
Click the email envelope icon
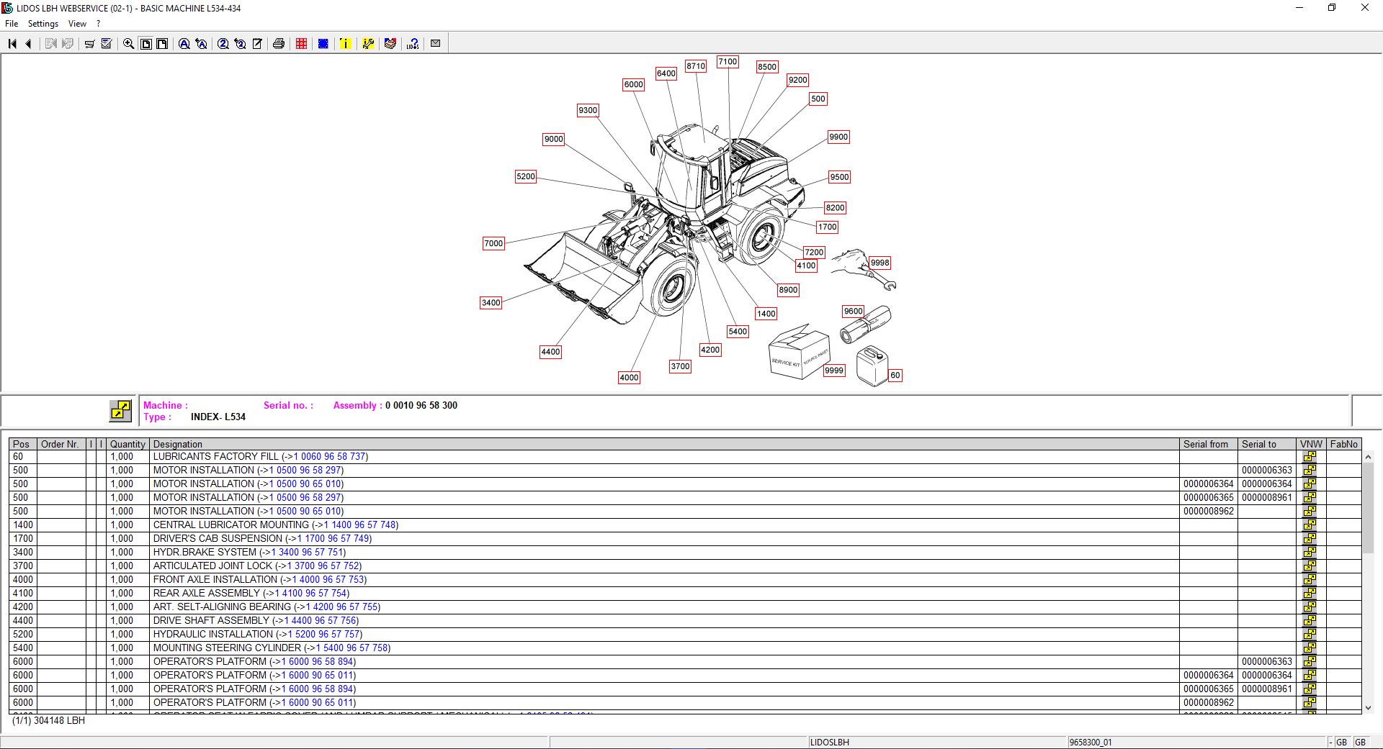[x=435, y=43]
